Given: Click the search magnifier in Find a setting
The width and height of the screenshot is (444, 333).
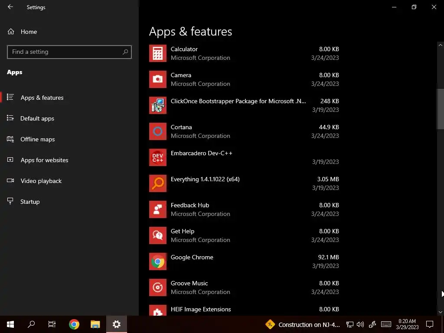Looking at the screenshot, I should pyautogui.click(x=125, y=52).
